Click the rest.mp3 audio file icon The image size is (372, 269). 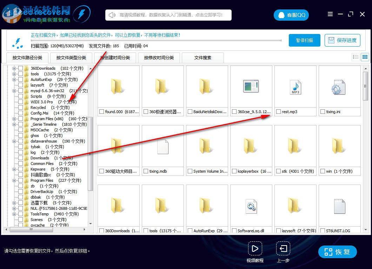295,87
